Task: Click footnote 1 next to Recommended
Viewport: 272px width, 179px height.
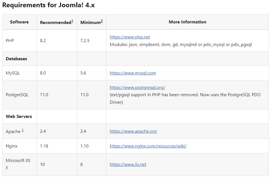Action: [x=72, y=21]
